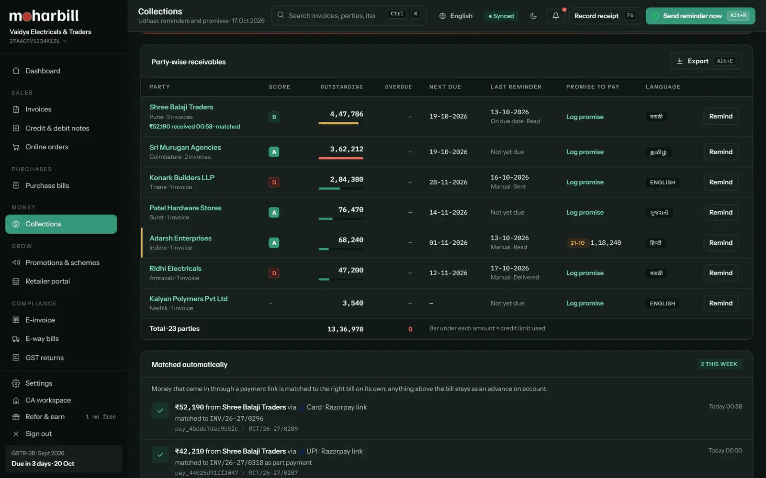The width and height of the screenshot is (766, 478).
Task: Remind Kalyan Polymers Pvt Ltd
Action: coord(721,303)
